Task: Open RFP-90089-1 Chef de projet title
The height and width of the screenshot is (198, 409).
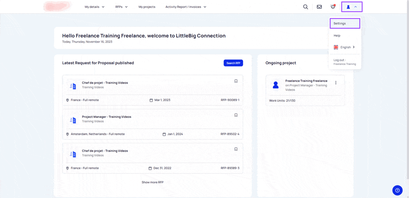Action: pyautogui.click(x=105, y=83)
